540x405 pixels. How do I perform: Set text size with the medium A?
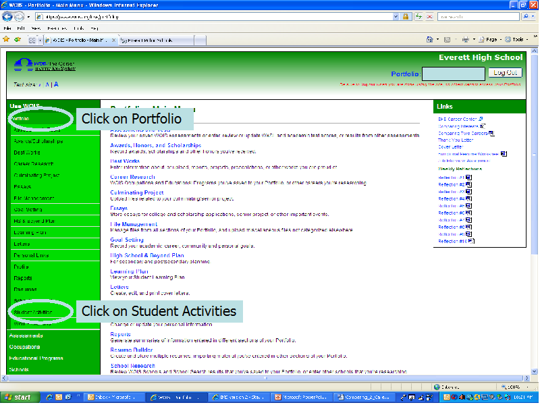click(x=47, y=84)
